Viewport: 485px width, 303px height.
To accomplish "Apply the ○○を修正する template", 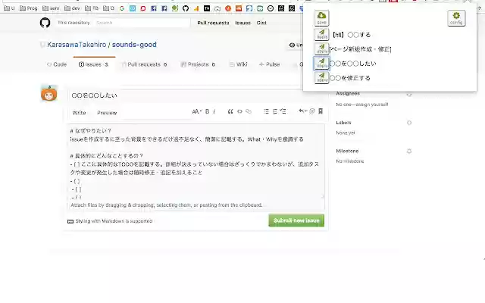I will (321, 77).
